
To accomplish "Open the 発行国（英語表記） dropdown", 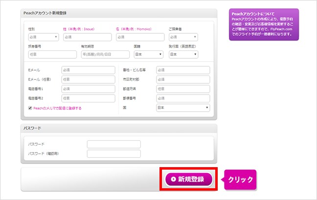I will coord(183,54).
